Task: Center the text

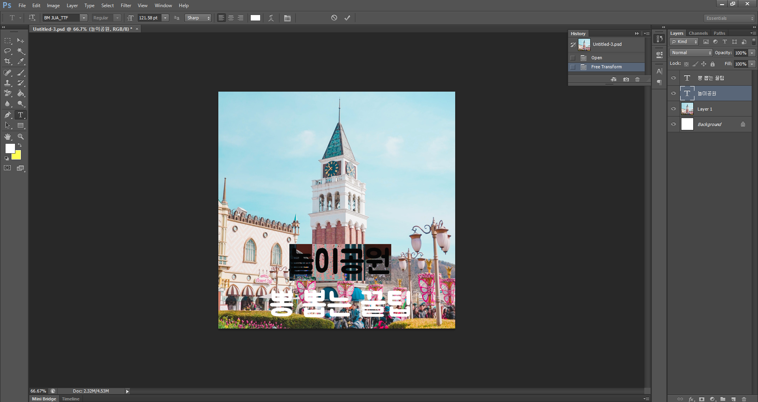Action: 231,18
